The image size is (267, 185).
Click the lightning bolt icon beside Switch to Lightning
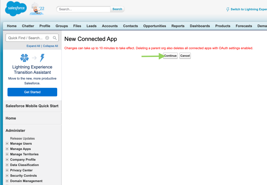(228, 9)
